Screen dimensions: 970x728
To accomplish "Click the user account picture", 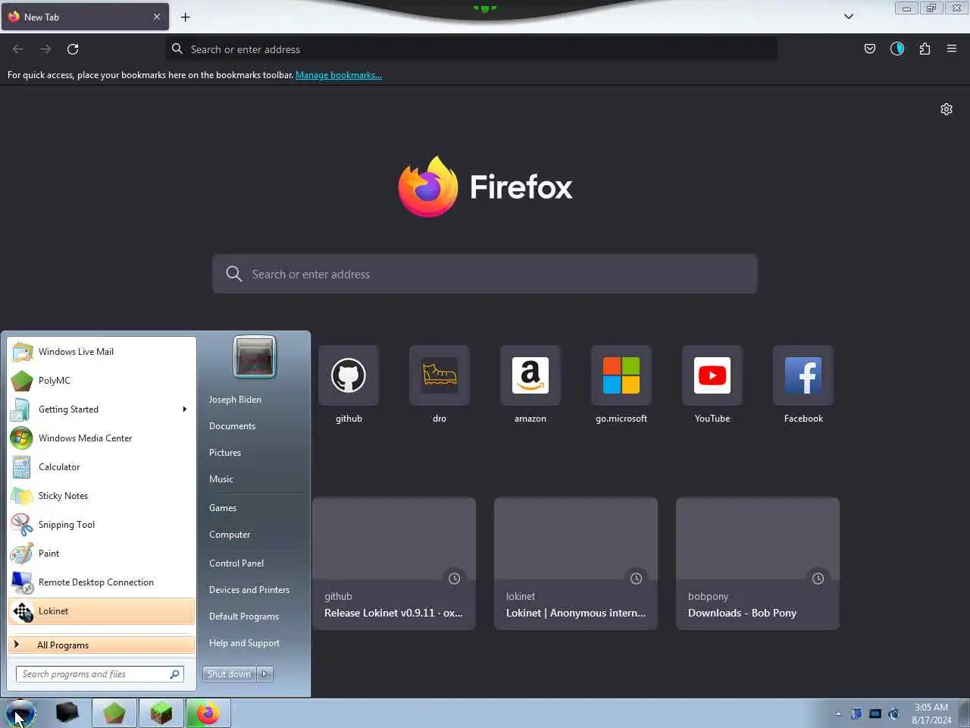I will [255, 356].
